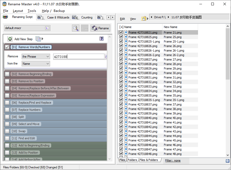Open the Tools menu

[x=32, y=11]
